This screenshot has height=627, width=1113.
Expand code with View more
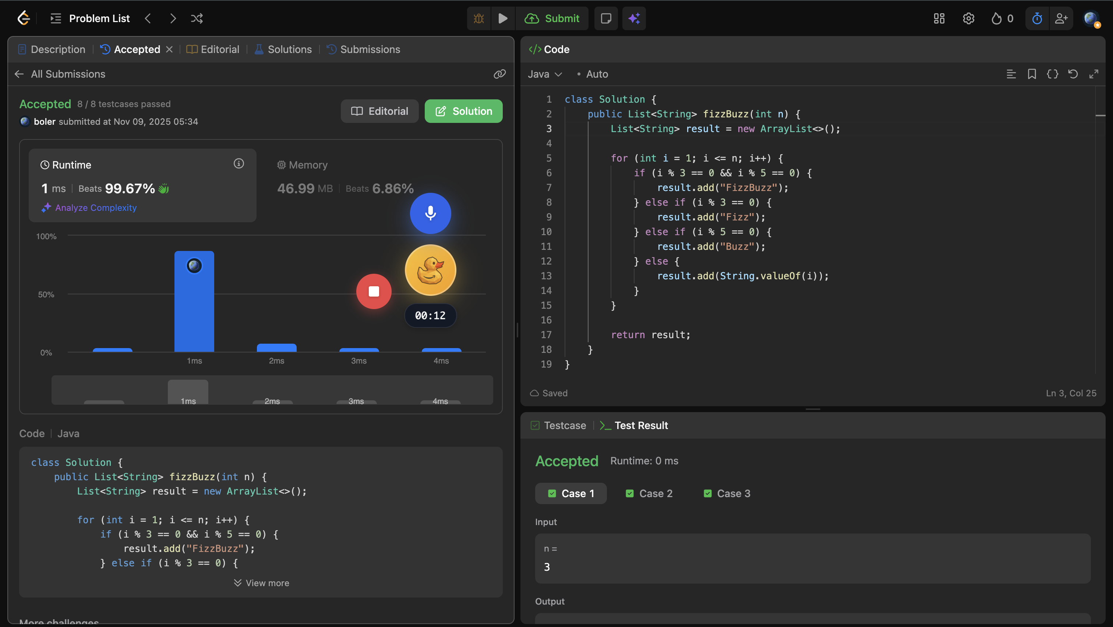pos(261,583)
